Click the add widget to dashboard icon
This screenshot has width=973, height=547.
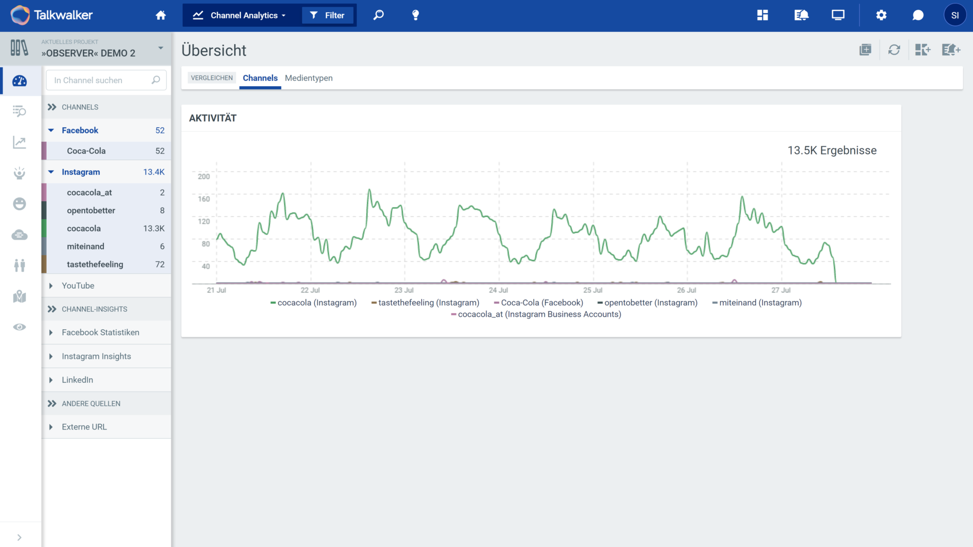point(923,50)
